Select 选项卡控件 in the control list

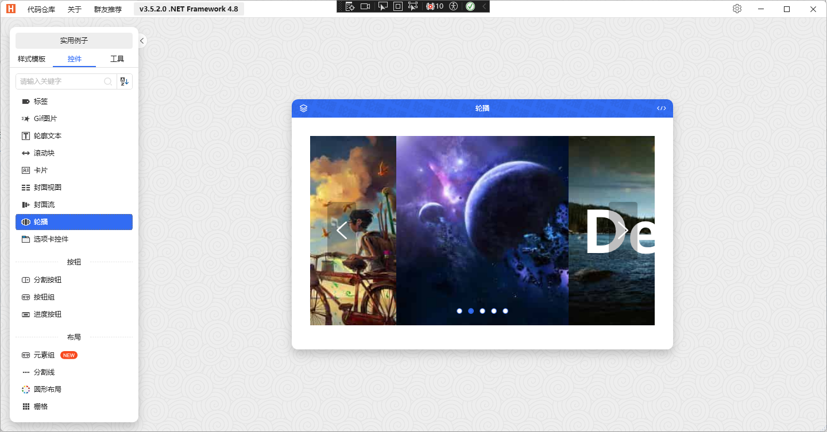[x=74, y=239]
